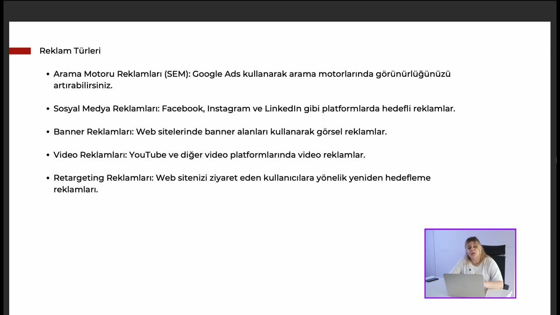The height and width of the screenshot is (315, 560).
Task: Click the wrapped text 'reklamları.' on last line
Action: point(76,190)
